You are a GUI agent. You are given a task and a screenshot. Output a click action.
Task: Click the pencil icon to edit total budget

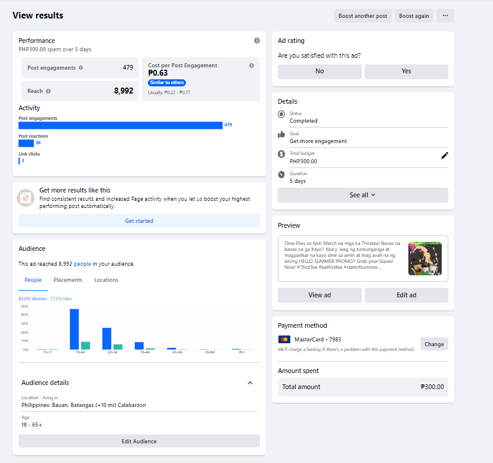[445, 156]
